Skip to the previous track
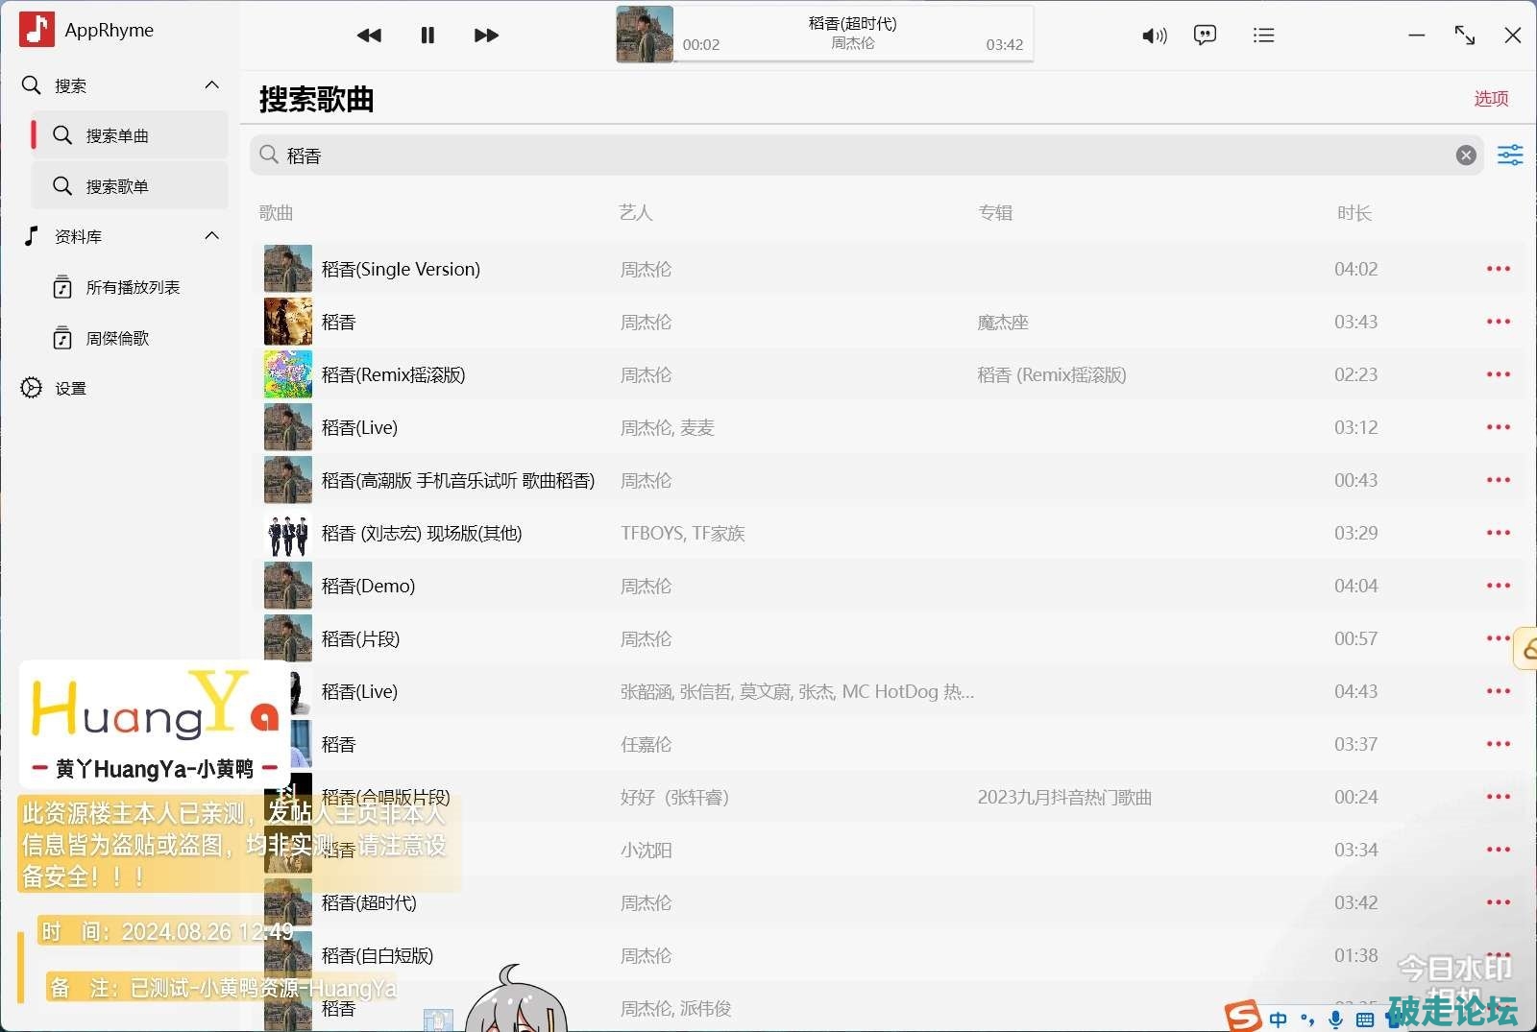This screenshot has width=1537, height=1032. [x=369, y=36]
